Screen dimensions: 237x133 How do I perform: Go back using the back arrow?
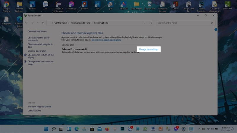pyautogui.click(x=26, y=23)
